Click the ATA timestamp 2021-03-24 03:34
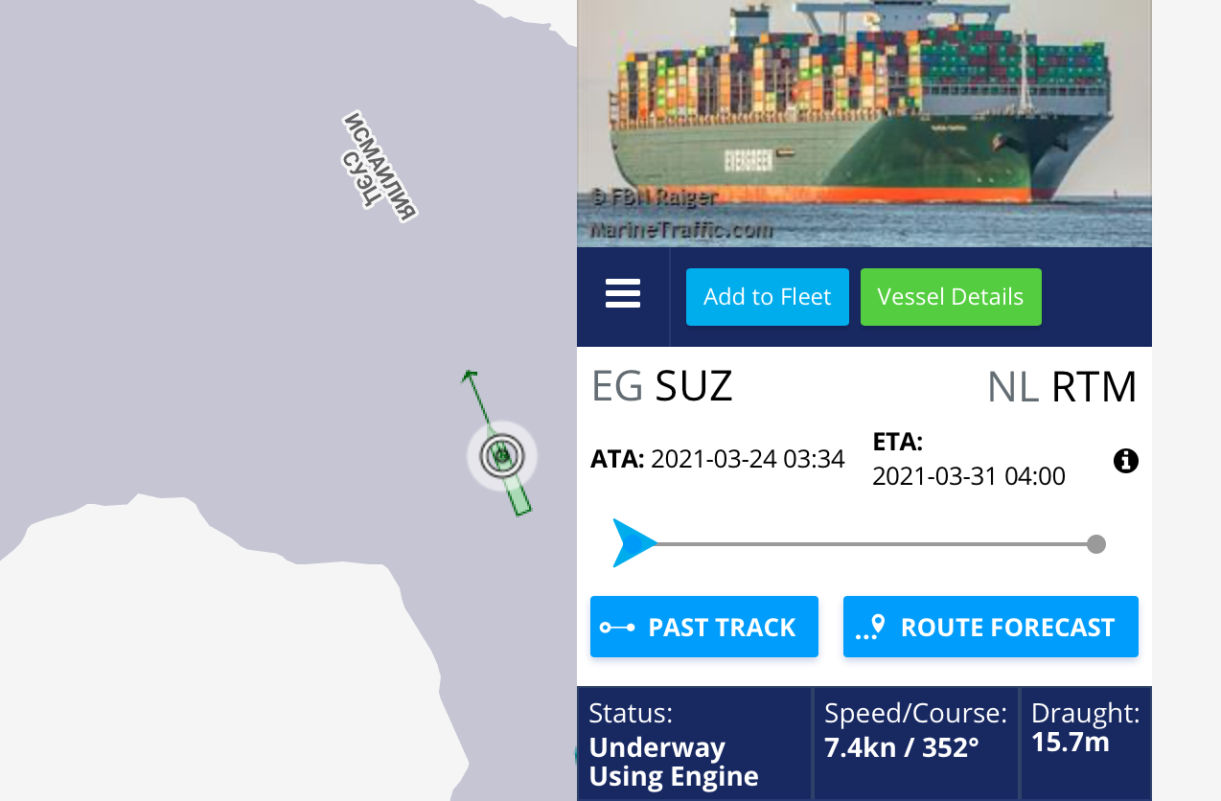This screenshot has width=1221, height=801. pyautogui.click(x=748, y=459)
